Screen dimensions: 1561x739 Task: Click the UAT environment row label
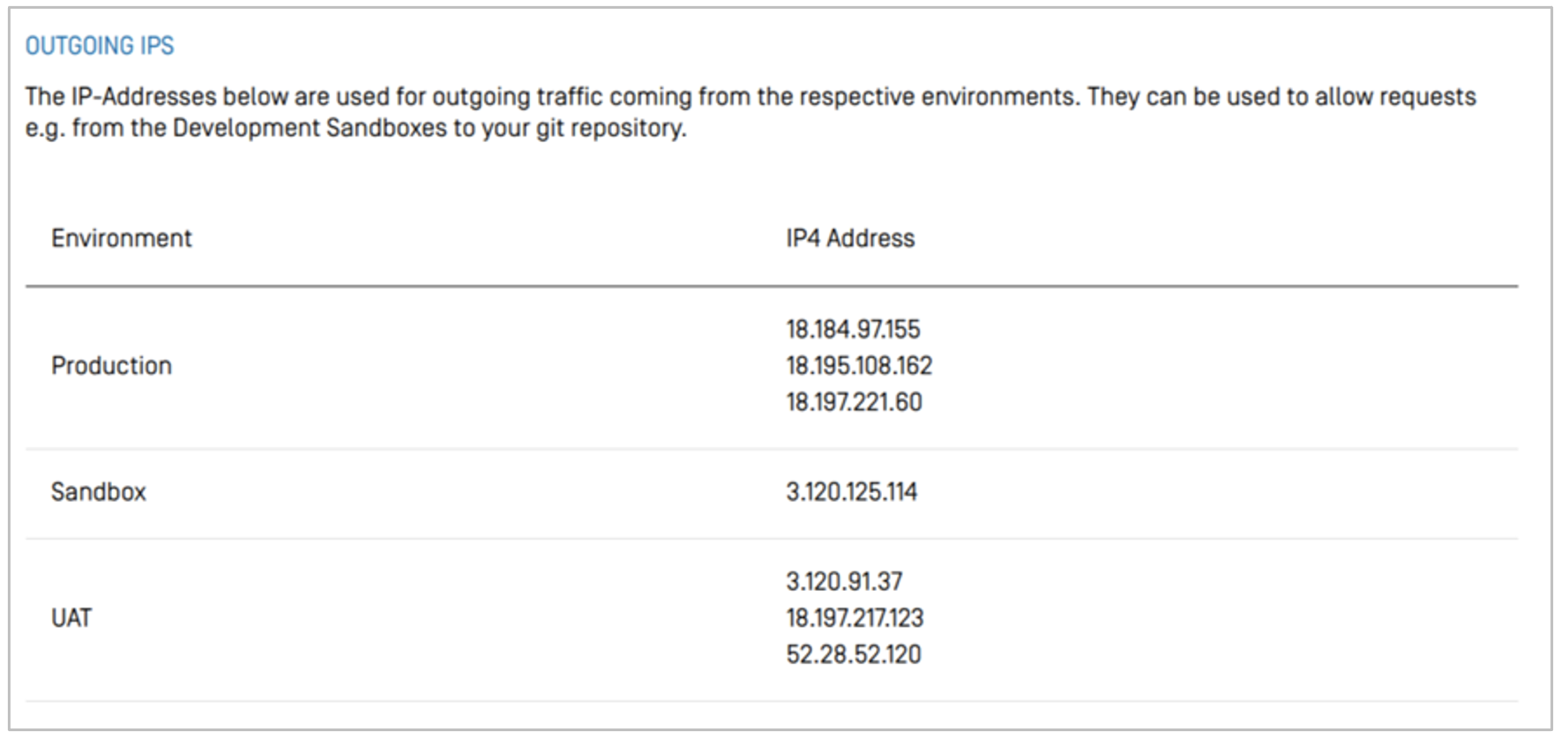[x=71, y=618]
